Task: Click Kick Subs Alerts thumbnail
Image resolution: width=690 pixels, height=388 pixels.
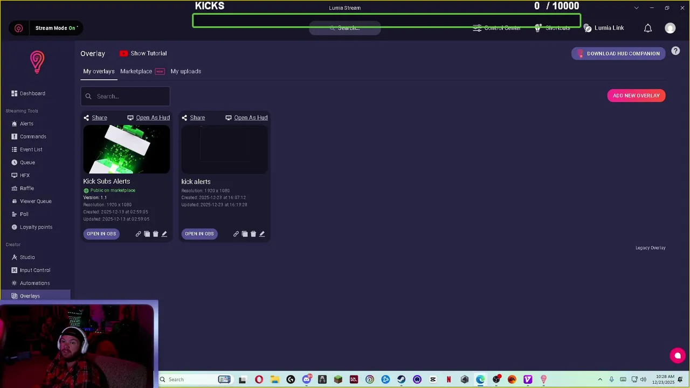Action: (127, 149)
